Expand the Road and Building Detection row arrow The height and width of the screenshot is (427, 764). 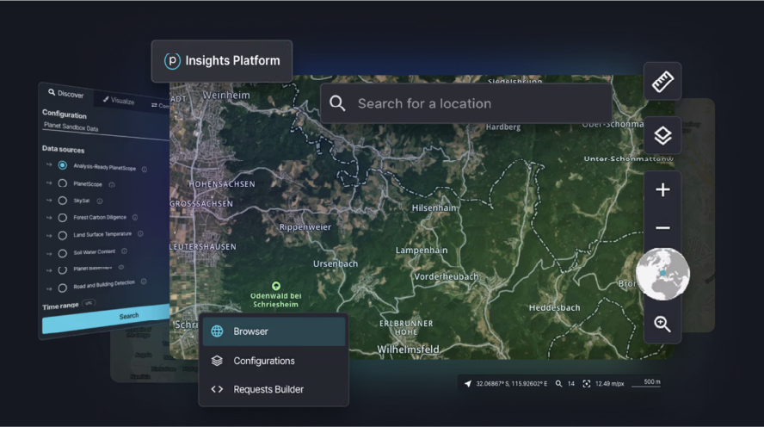point(49,288)
